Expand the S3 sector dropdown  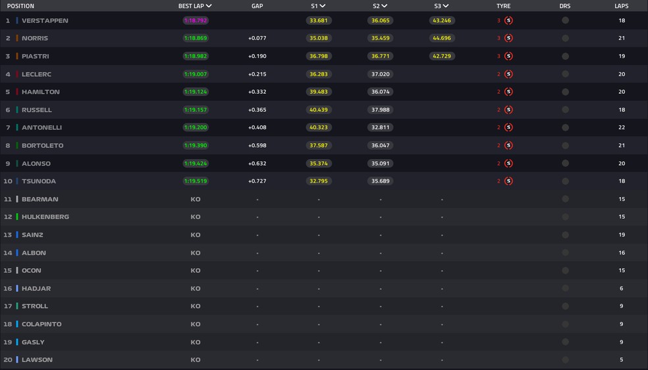pos(446,6)
